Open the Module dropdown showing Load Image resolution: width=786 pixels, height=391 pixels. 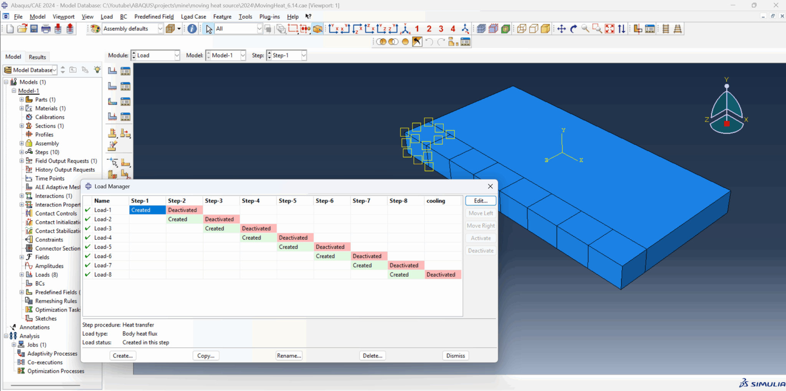(155, 56)
